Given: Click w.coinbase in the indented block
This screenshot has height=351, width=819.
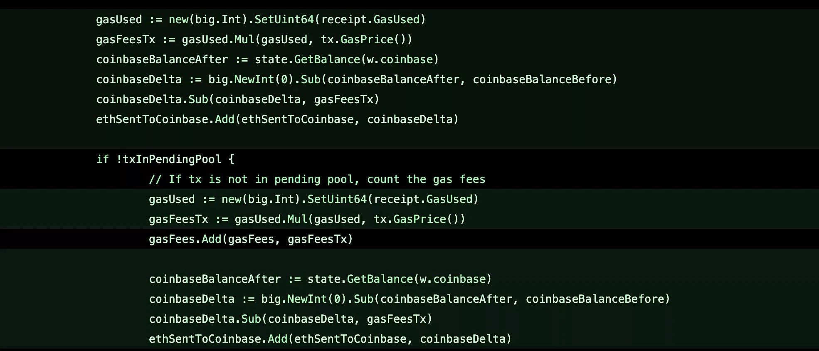Looking at the screenshot, I should point(452,279).
